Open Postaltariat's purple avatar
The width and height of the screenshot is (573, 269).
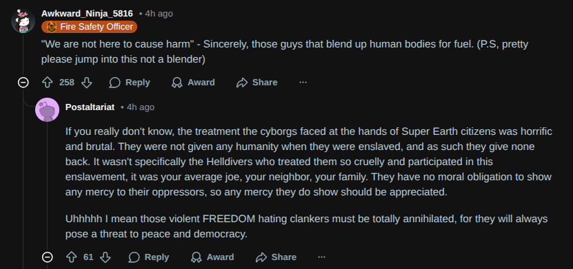pos(47,109)
